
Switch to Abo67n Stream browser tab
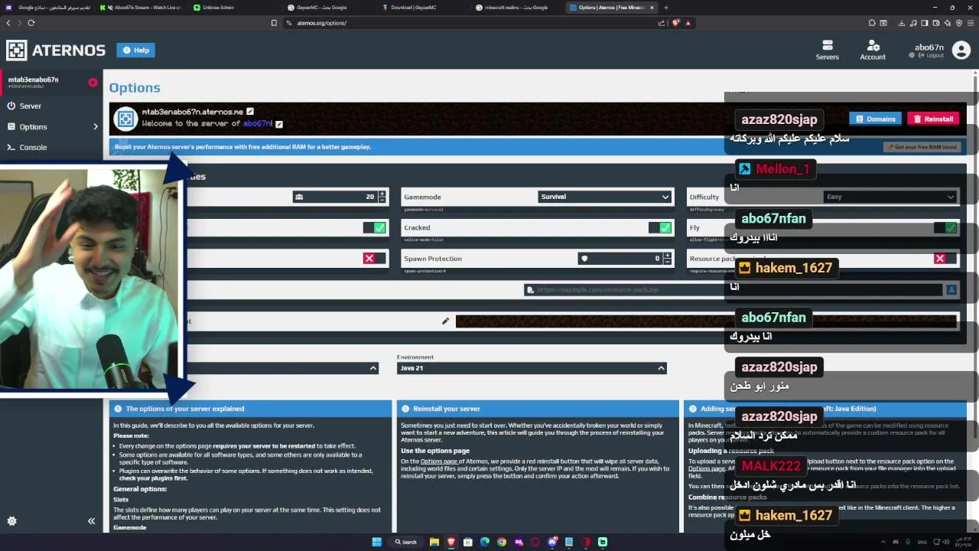tap(142, 8)
